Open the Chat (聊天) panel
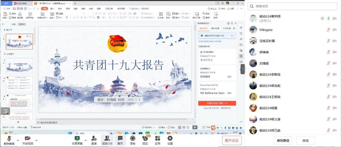The height and width of the screenshot is (147, 341). click(x=120, y=139)
